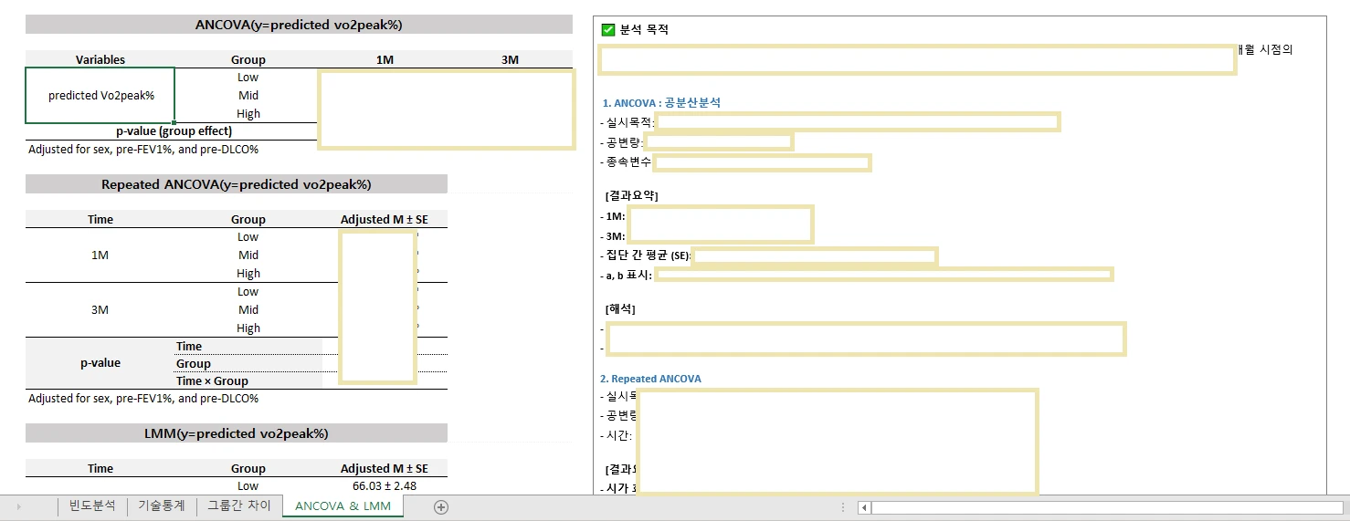The width and height of the screenshot is (1350, 521).
Task: Select the Time × Group row label
Action: 212,381
